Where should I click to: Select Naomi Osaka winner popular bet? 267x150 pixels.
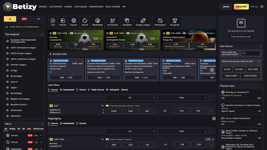click(x=241, y=108)
